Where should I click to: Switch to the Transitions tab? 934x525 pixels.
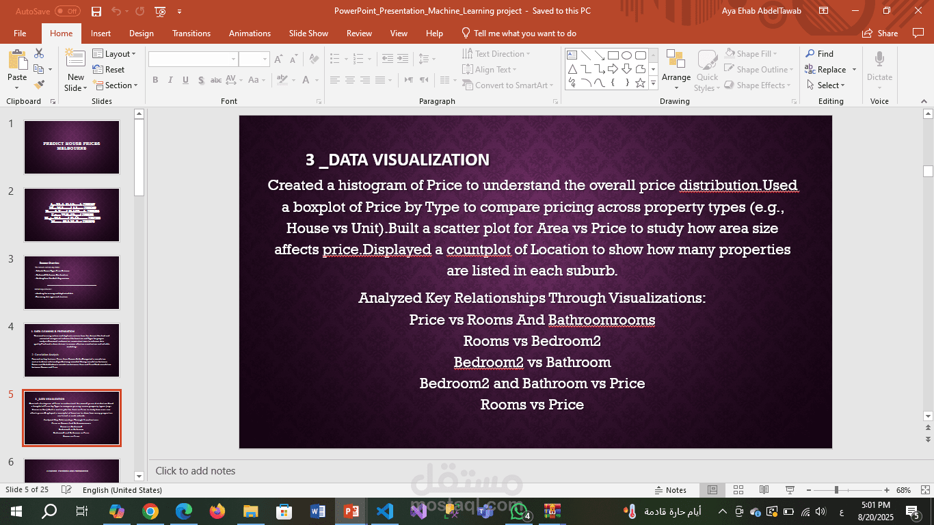[191, 33]
